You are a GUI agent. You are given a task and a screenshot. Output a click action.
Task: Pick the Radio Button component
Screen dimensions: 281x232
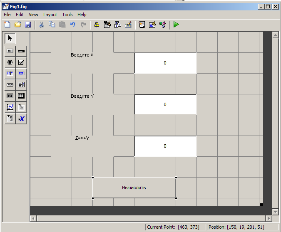pyautogui.click(x=10, y=62)
